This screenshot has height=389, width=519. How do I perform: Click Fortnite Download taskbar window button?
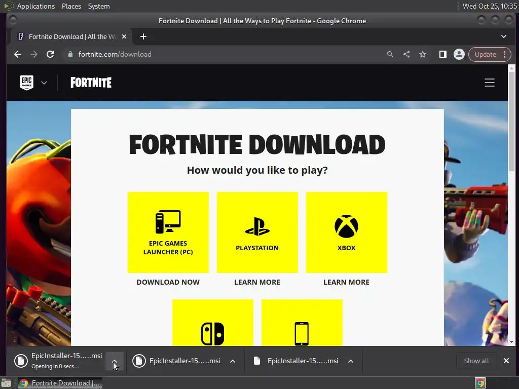point(60,383)
